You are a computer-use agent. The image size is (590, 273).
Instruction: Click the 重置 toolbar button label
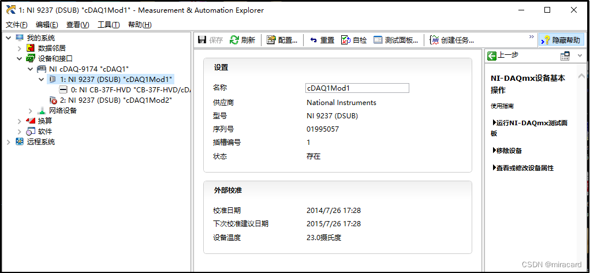click(327, 40)
